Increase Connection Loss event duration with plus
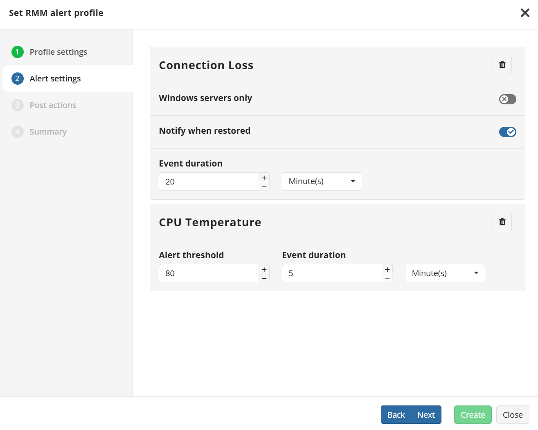The height and width of the screenshot is (430, 538). coord(264,177)
